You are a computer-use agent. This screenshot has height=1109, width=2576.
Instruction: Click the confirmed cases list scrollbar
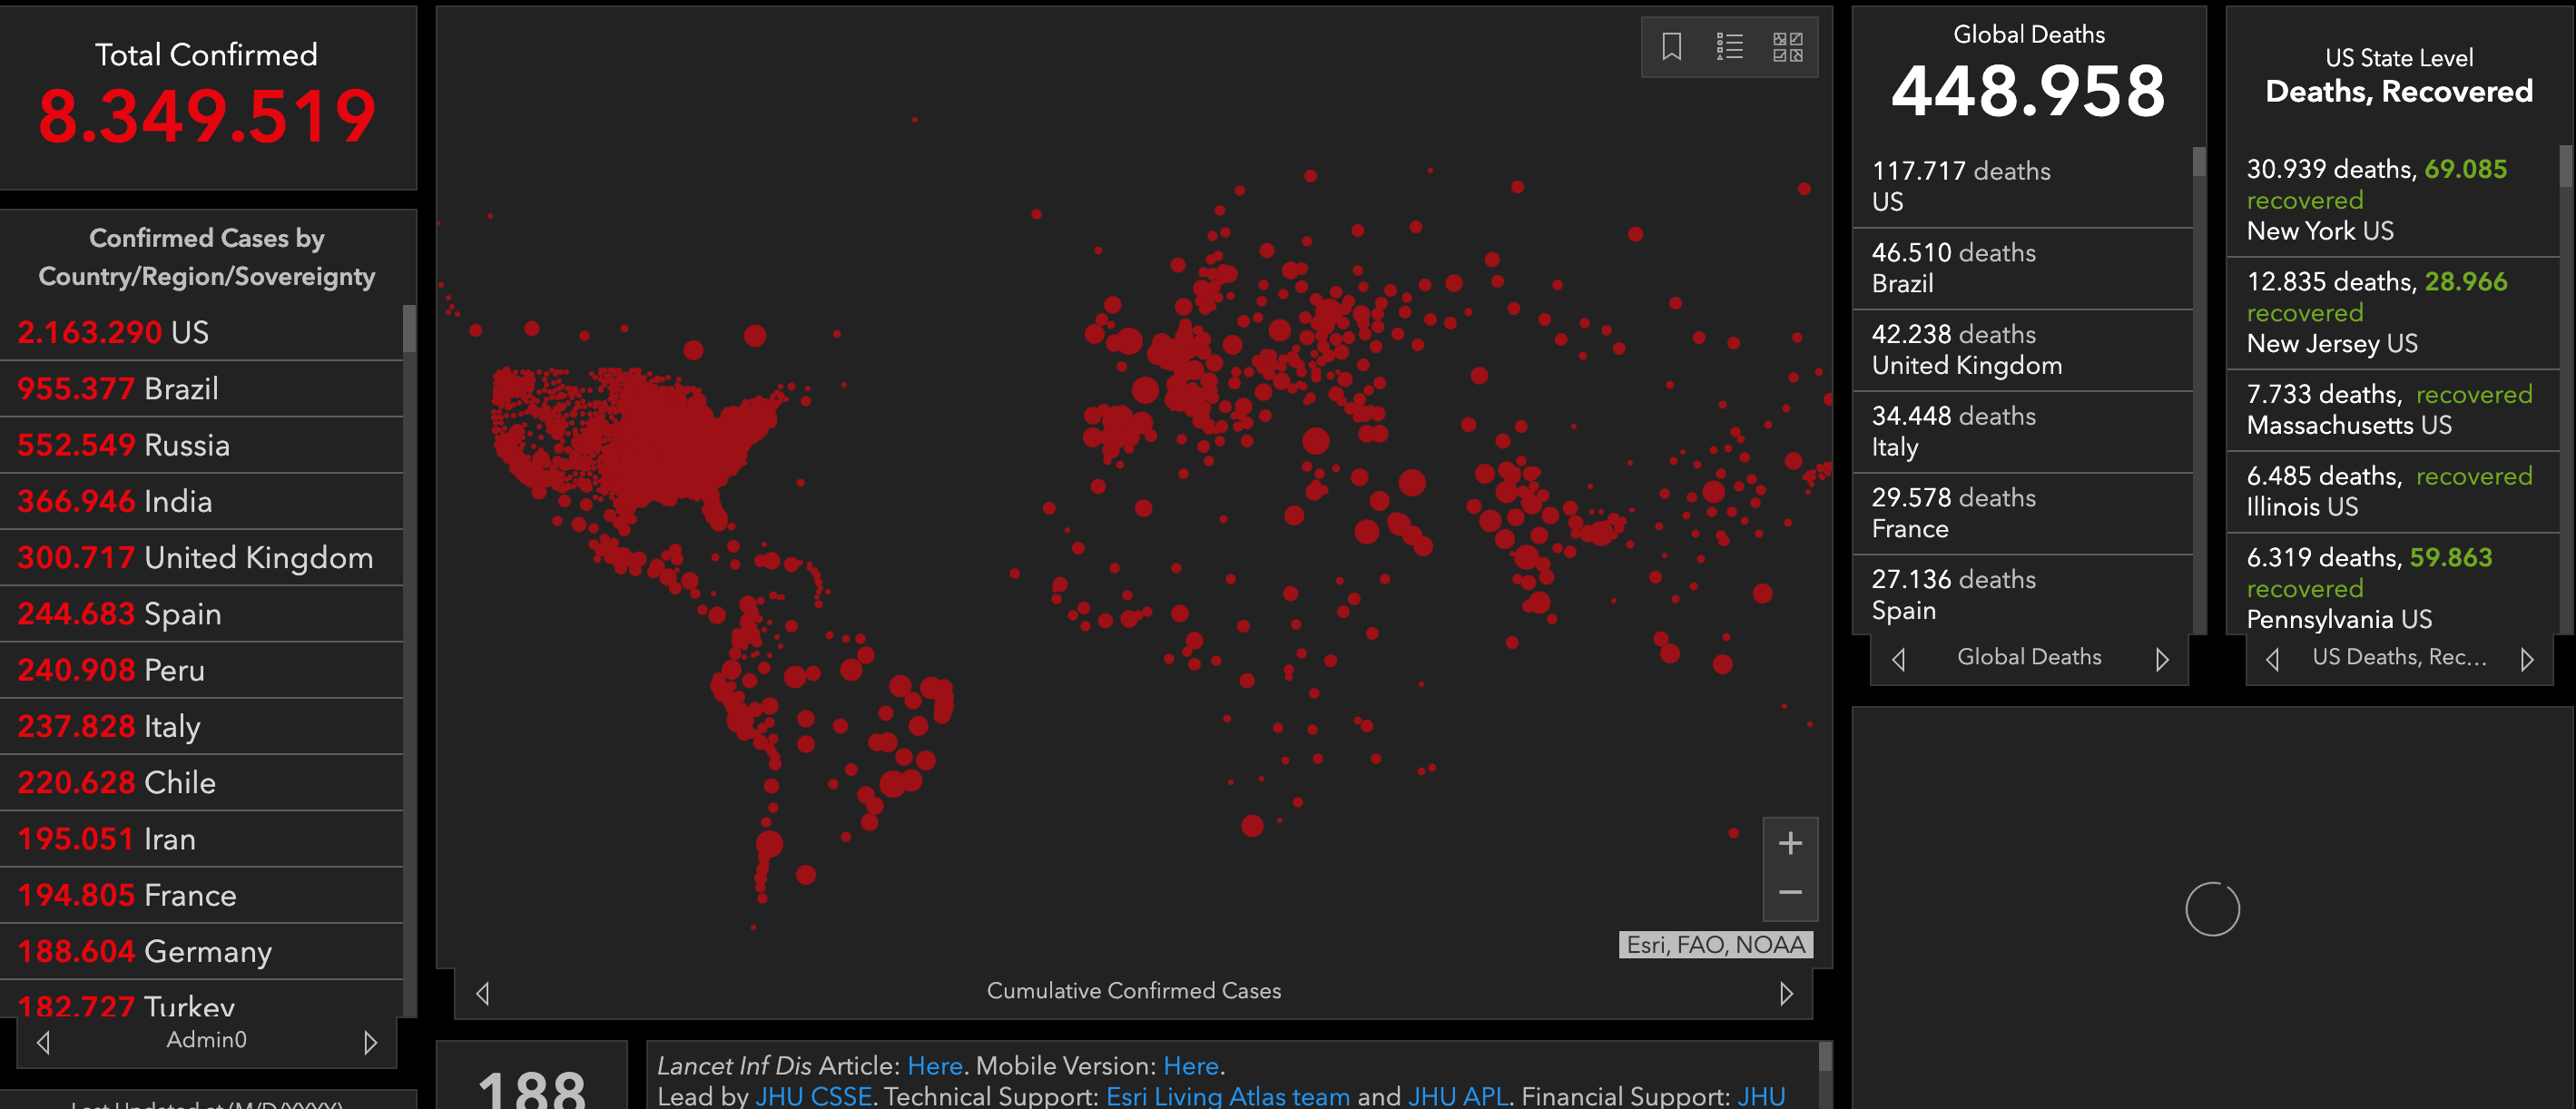point(409,329)
